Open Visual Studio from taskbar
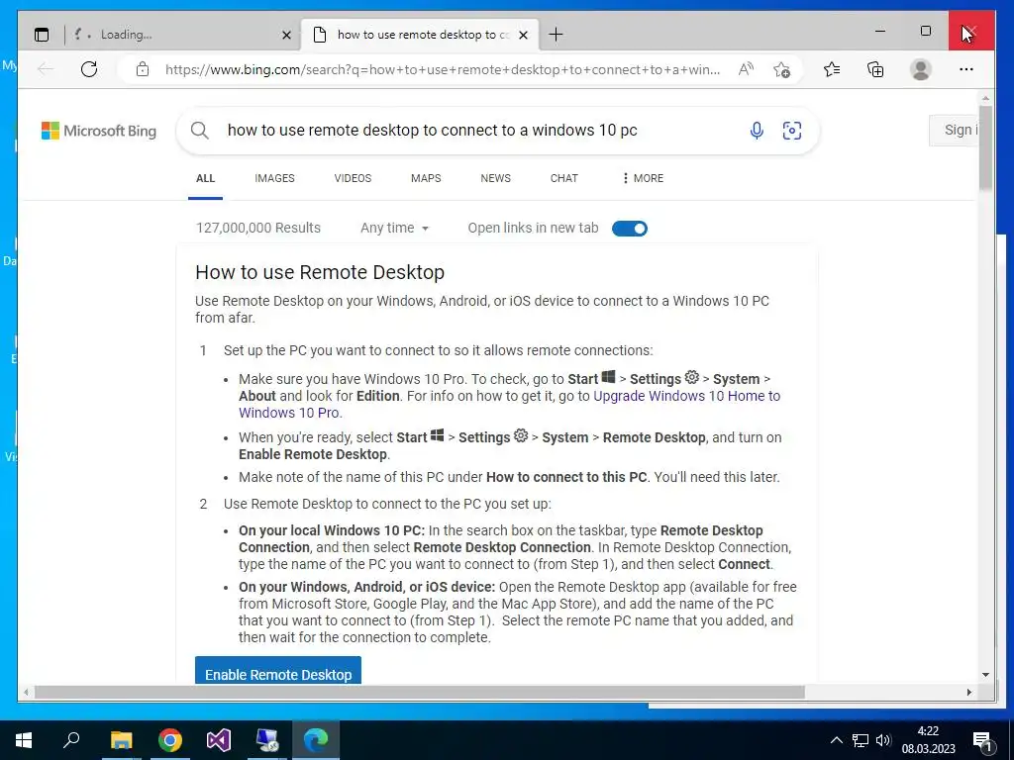This screenshot has height=760, width=1014. tap(219, 740)
